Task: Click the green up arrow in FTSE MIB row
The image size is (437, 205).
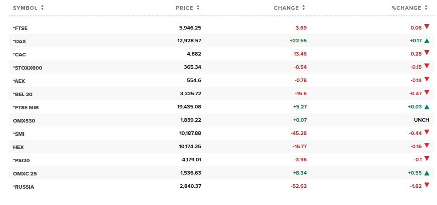Action: (427, 107)
